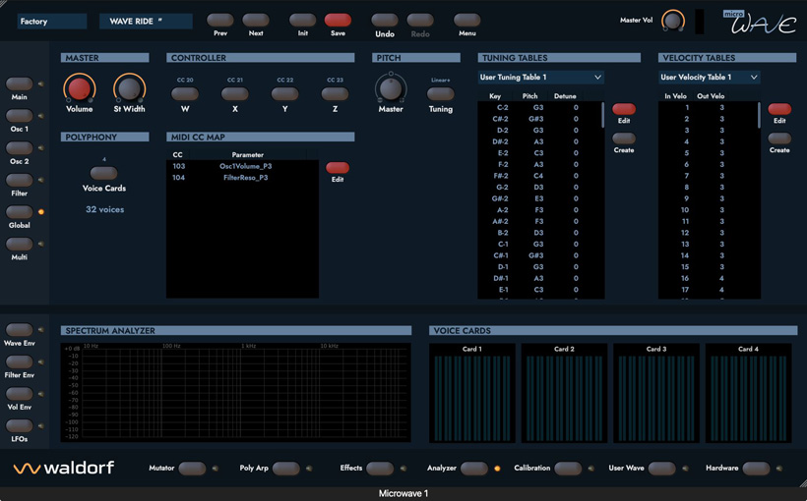This screenshot has width=807, height=501.
Task: Click the Undo button
Action: tap(385, 20)
